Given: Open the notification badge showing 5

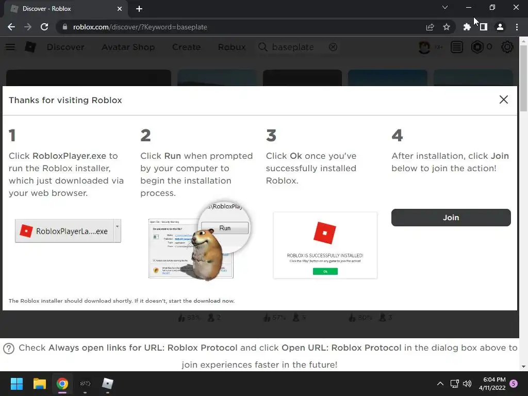Looking at the screenshot, I should pyautogui.click(x=514, y=384).
